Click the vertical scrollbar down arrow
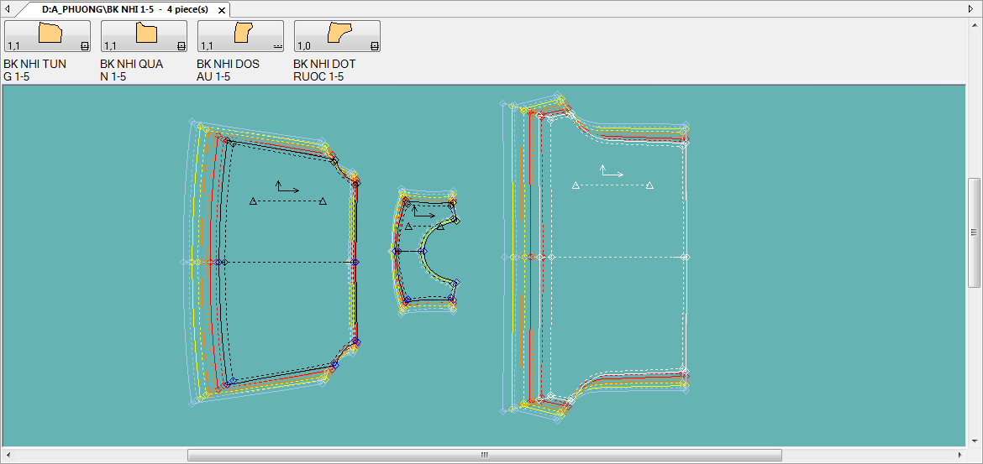 click(975, 441)
